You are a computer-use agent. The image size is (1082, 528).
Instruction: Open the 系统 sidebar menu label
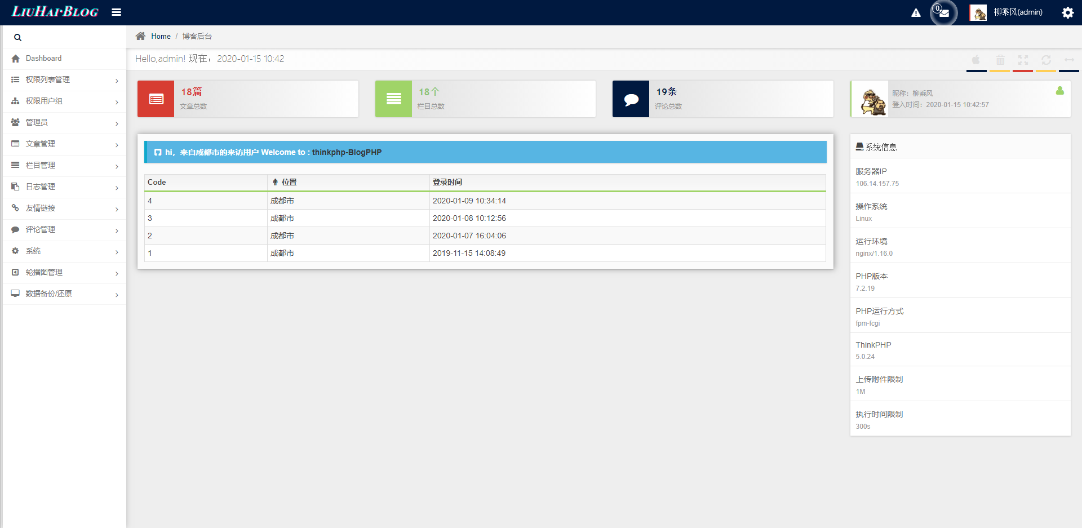coord(33,251)
